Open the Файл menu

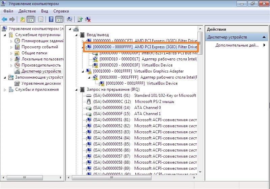[8, 11]
